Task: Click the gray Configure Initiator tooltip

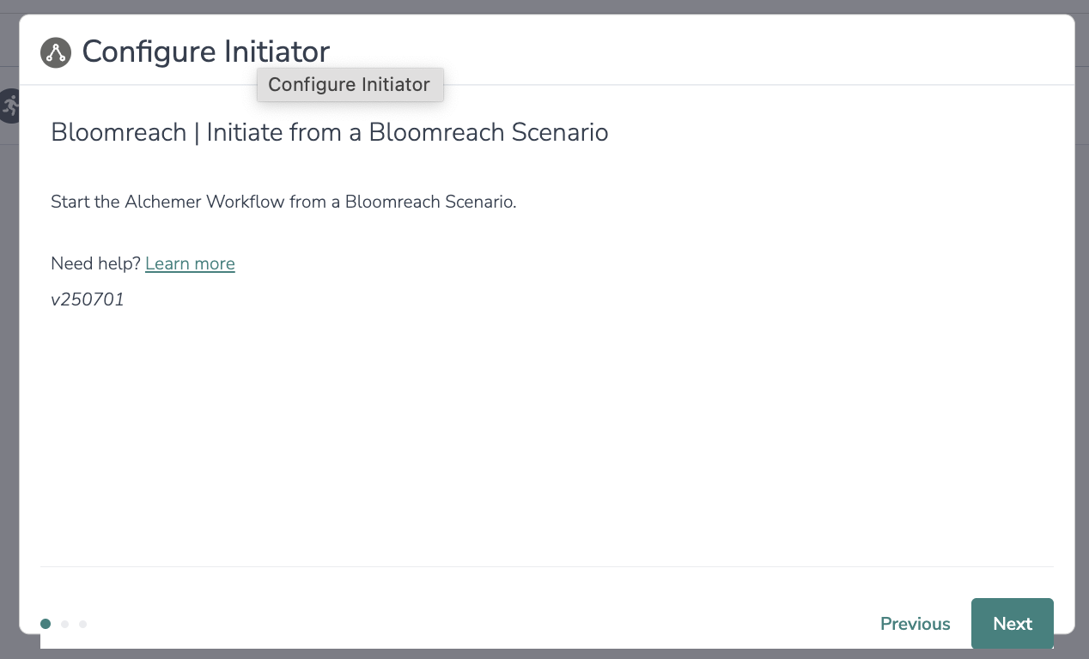Action: pyautogui.click(x=350, y=85)
